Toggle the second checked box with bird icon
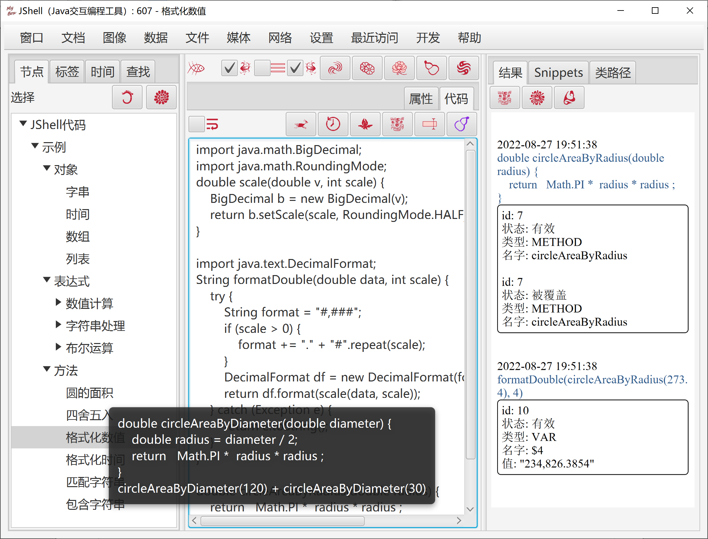Image resolution: width=708 pixels, height=539 pixels. tap(295, 68)
